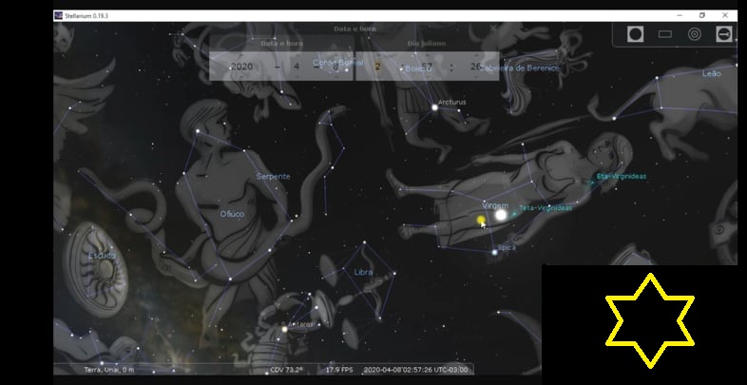Click the highlighted hour field showing 2
Viewport: 747px width, 385px height.
point(378,67)
